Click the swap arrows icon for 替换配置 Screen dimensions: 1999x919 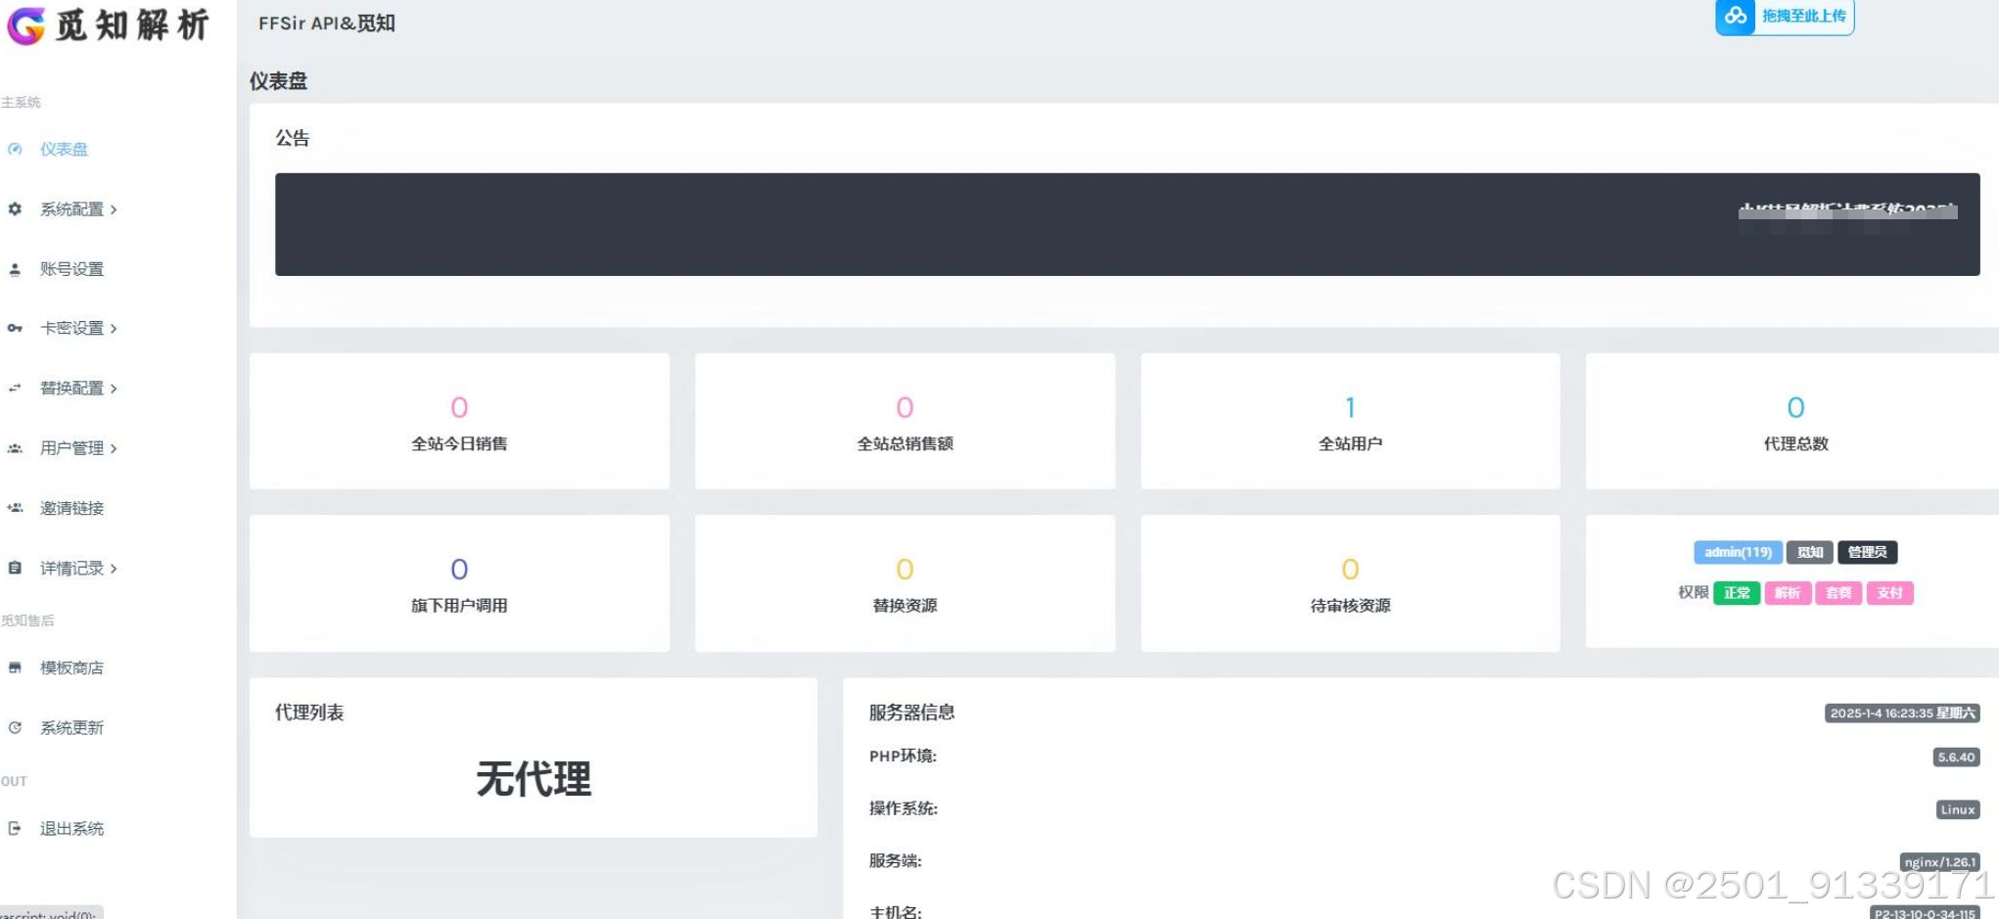(14, 388)
